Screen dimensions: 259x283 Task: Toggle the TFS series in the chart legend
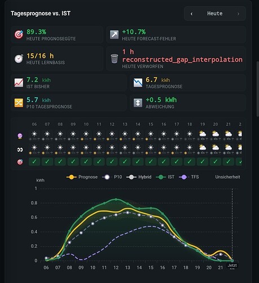[x=189, y=177]
